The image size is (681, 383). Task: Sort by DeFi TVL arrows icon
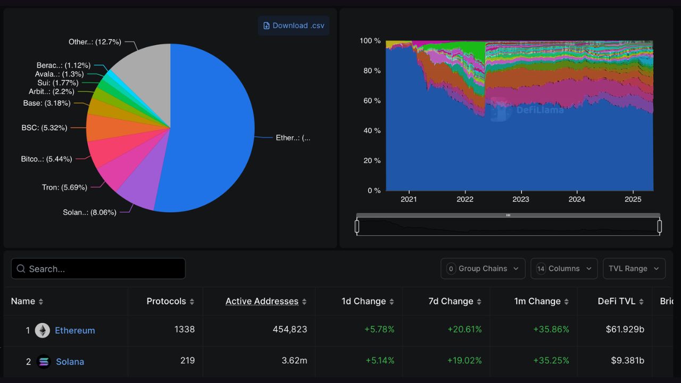(x=641, y=302)
